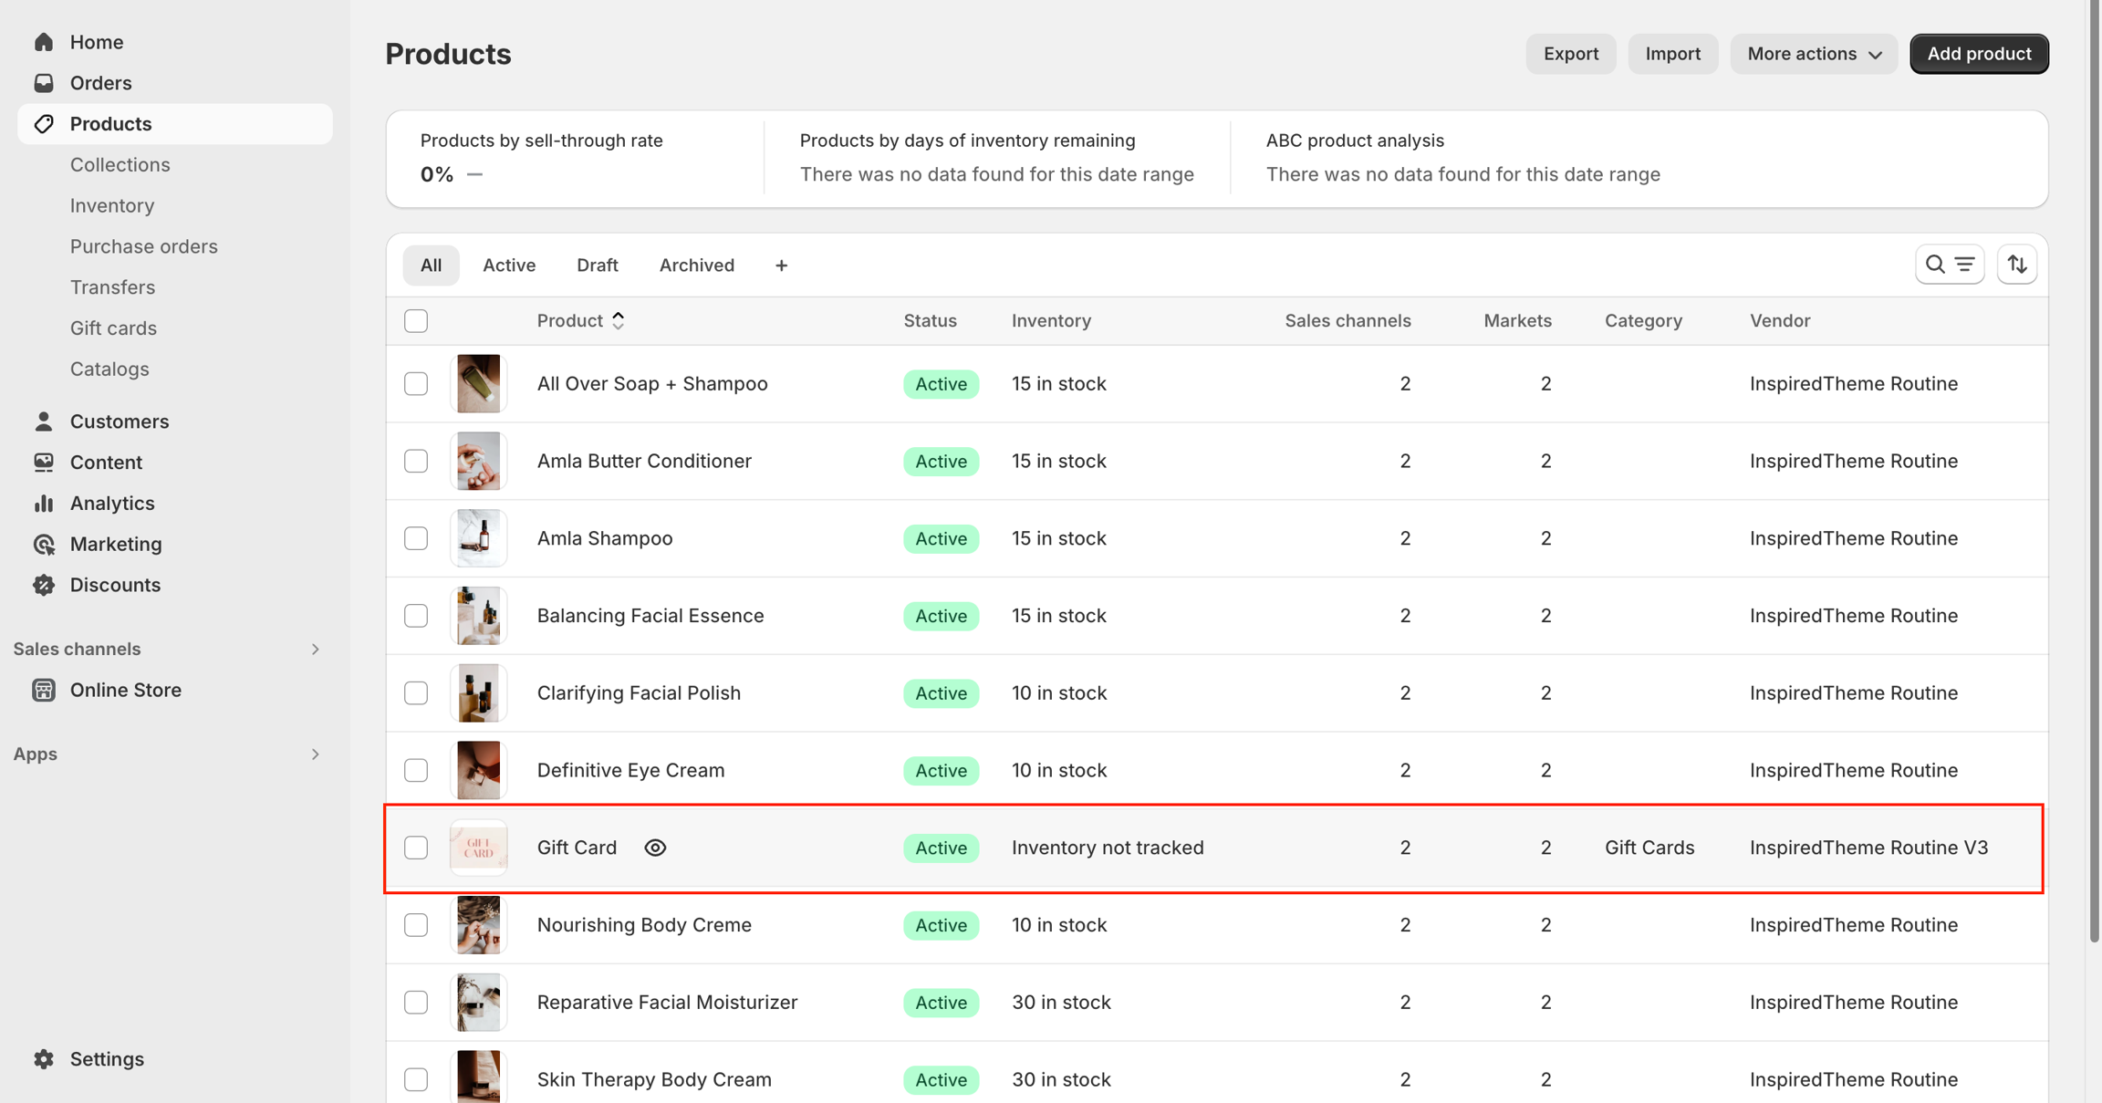Image resolution: width=2102 pixels, height=1103 pixels.
Task: Check the select-all products checkbox
Action: 416,321
